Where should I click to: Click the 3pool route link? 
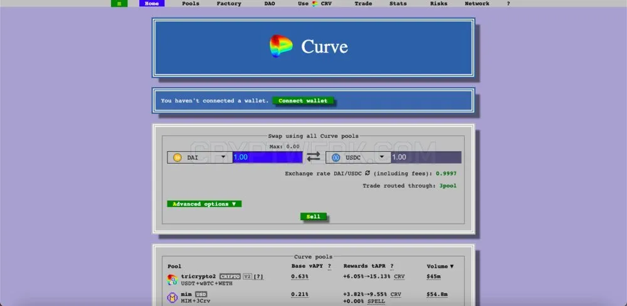(448, 186)
